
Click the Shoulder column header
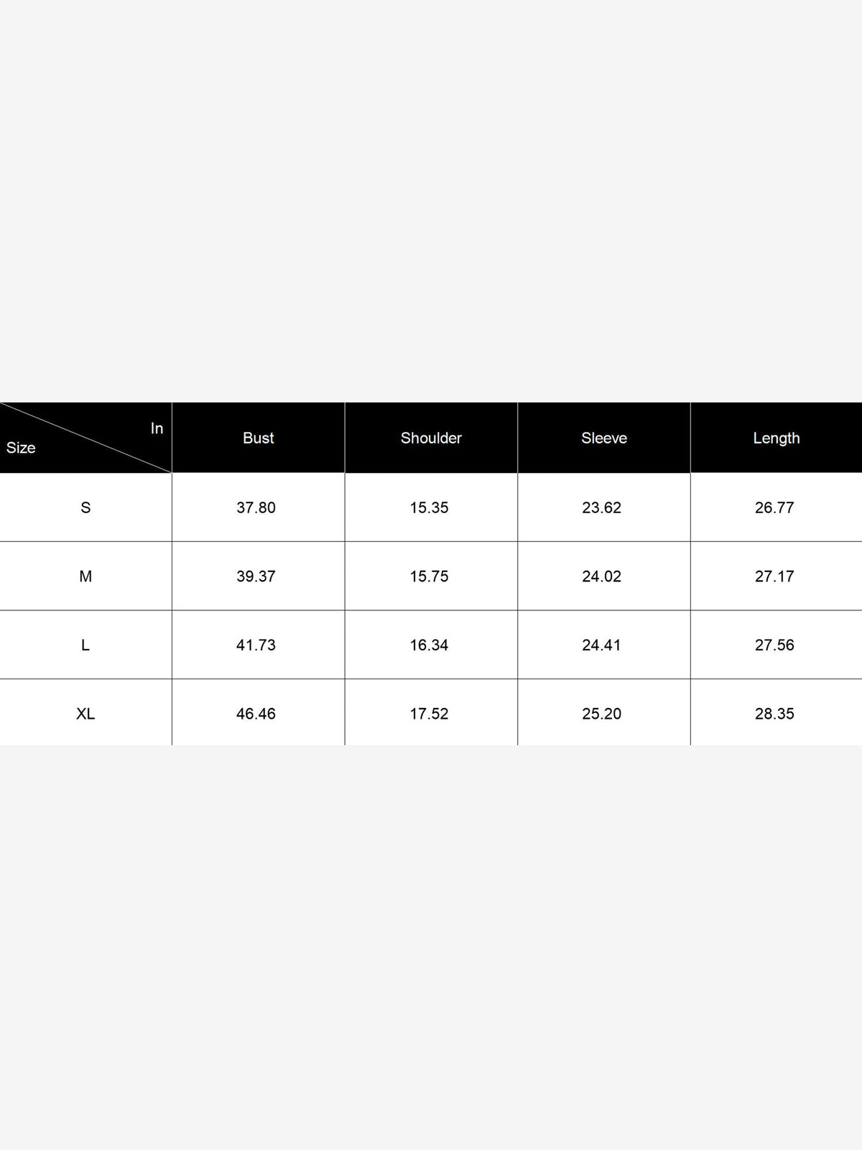431,438
